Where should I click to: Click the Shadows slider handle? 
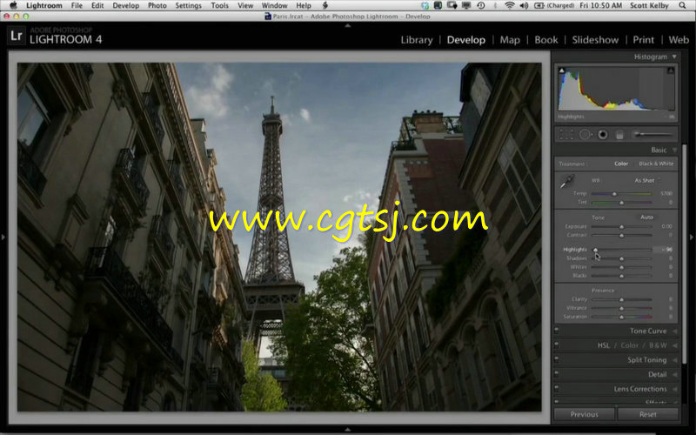(x=621, y=258)
